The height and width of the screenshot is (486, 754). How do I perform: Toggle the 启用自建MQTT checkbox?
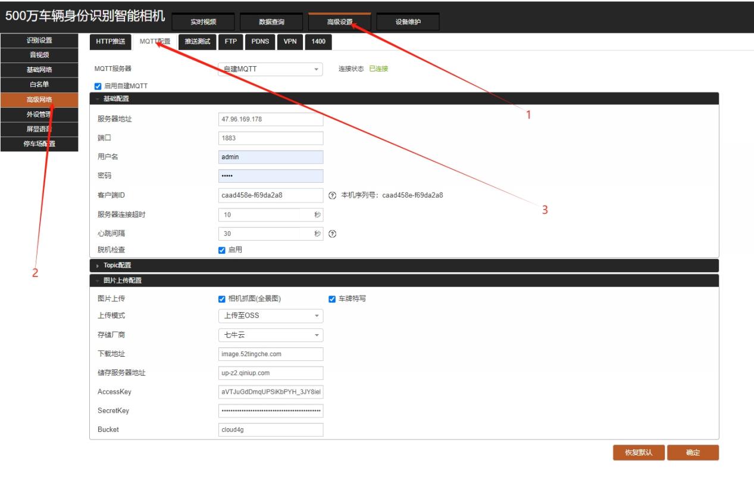pos(98,86)
